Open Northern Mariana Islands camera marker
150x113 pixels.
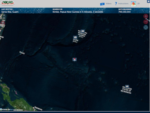[83, 31]
